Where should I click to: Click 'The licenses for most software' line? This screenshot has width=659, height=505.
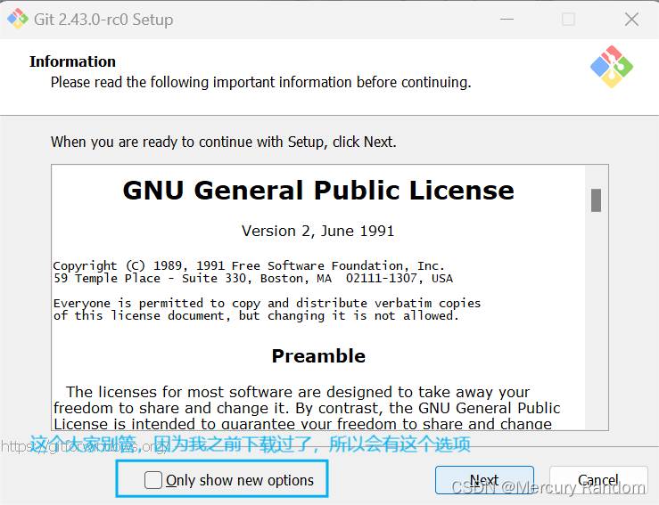click(298, 392)
